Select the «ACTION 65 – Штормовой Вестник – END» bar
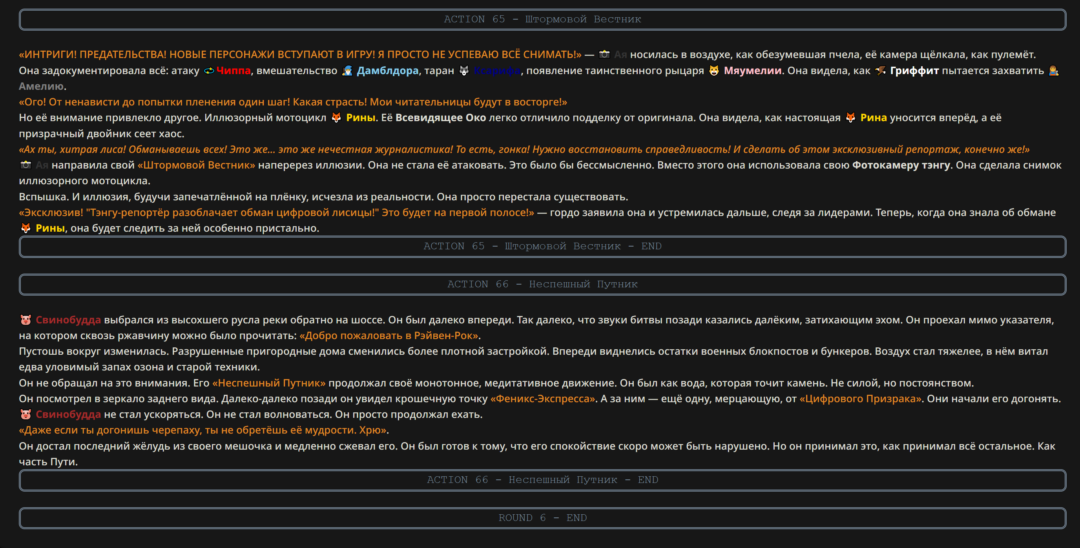The image size is (1080, 548). tap(542, 246)
